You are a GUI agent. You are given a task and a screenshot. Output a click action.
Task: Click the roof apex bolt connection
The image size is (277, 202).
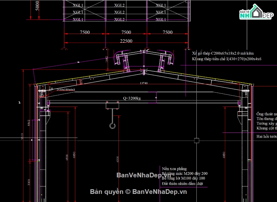[x=144, y=72]
